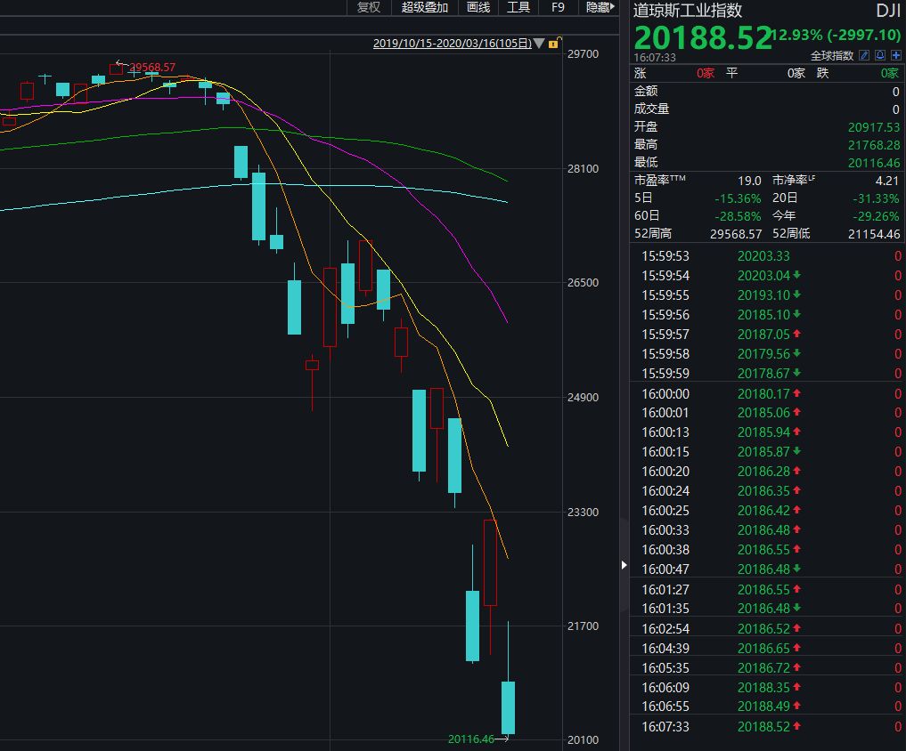
Task: Click the yellow lock icon beside the date range
Action: coord(553,44)
